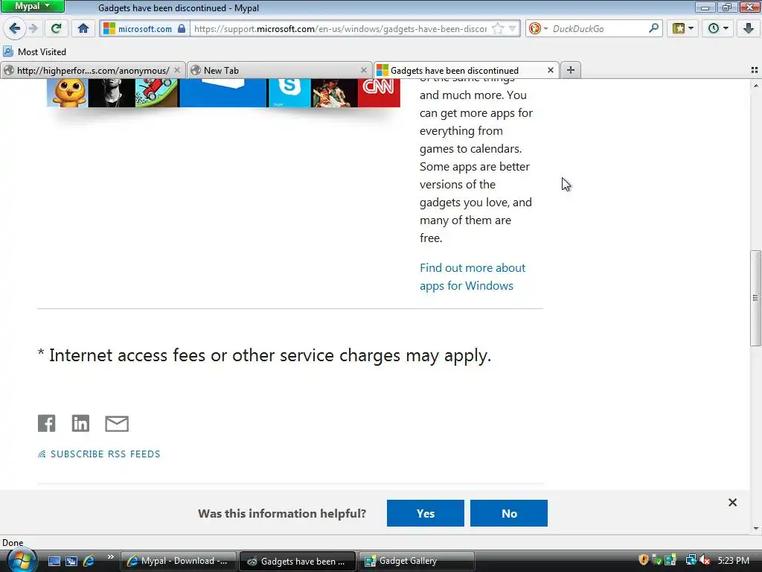The width and height of the screenshot is (762, 572).
Task: Share the article on Facebook
Action: pyautogui.click(x=47, y=424)
